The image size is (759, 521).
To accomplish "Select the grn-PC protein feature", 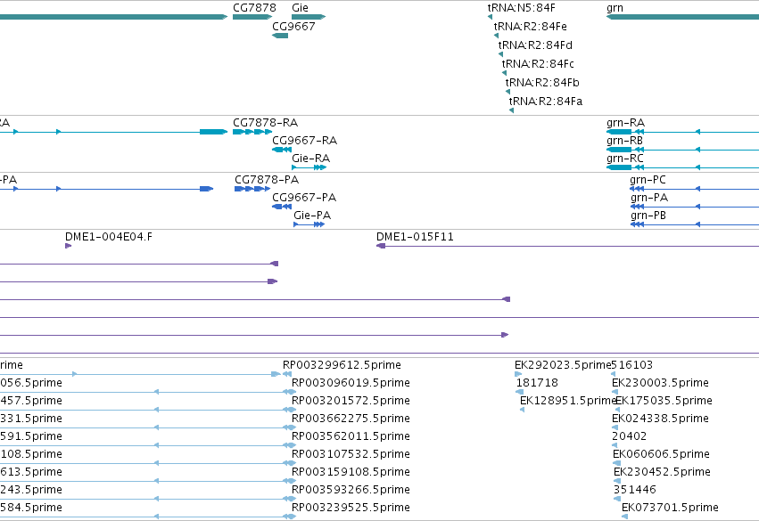I will pos(694,189).
